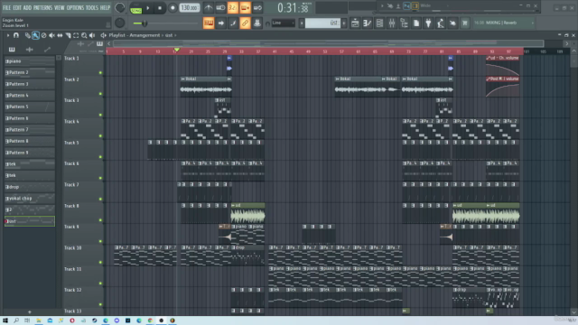Image resolution: width=578 pixels, height=325 pixels.
Task: Expand the MIXING | Reverb hint panel arrow
Action: click(532, 23)
